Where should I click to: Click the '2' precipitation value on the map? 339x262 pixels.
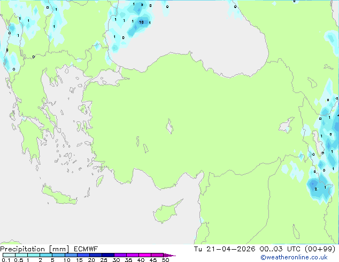tap(316, 189)
